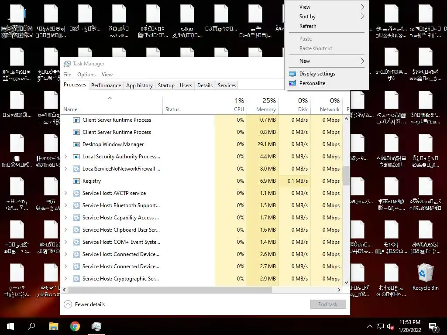Click Display settings monitor icon

point(292,74)
